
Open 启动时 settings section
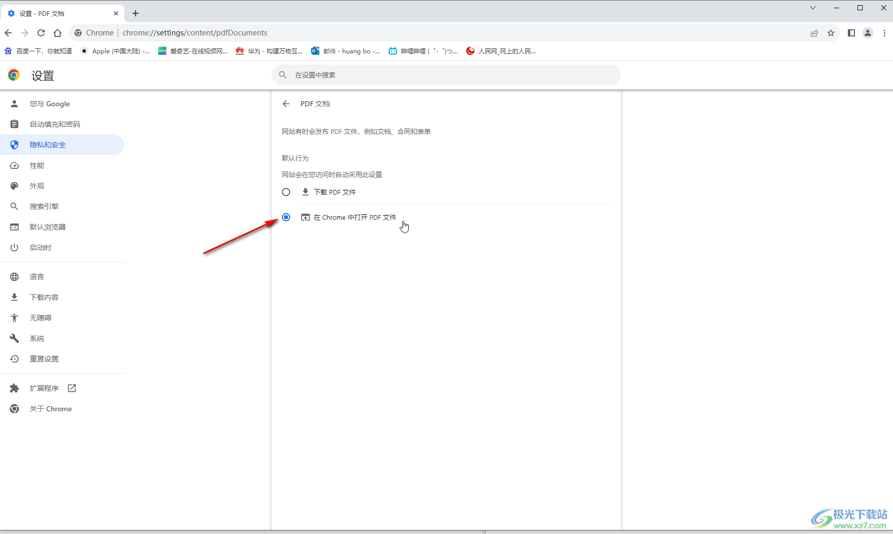[62, 247]
